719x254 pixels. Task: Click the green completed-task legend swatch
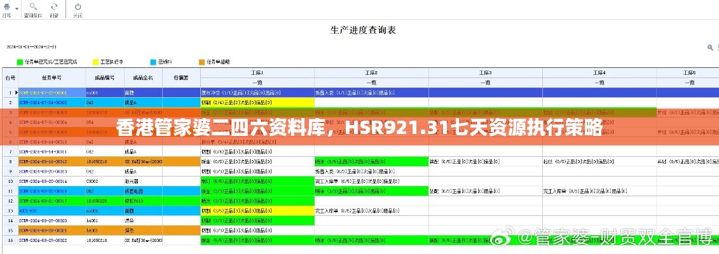coord(20,62)
